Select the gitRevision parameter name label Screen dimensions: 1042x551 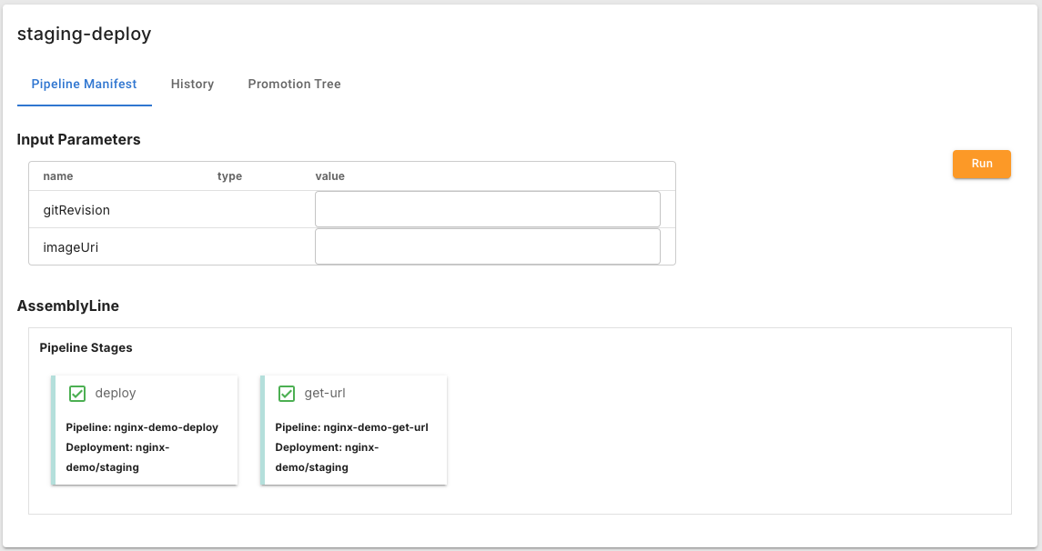tap(76, 210)
